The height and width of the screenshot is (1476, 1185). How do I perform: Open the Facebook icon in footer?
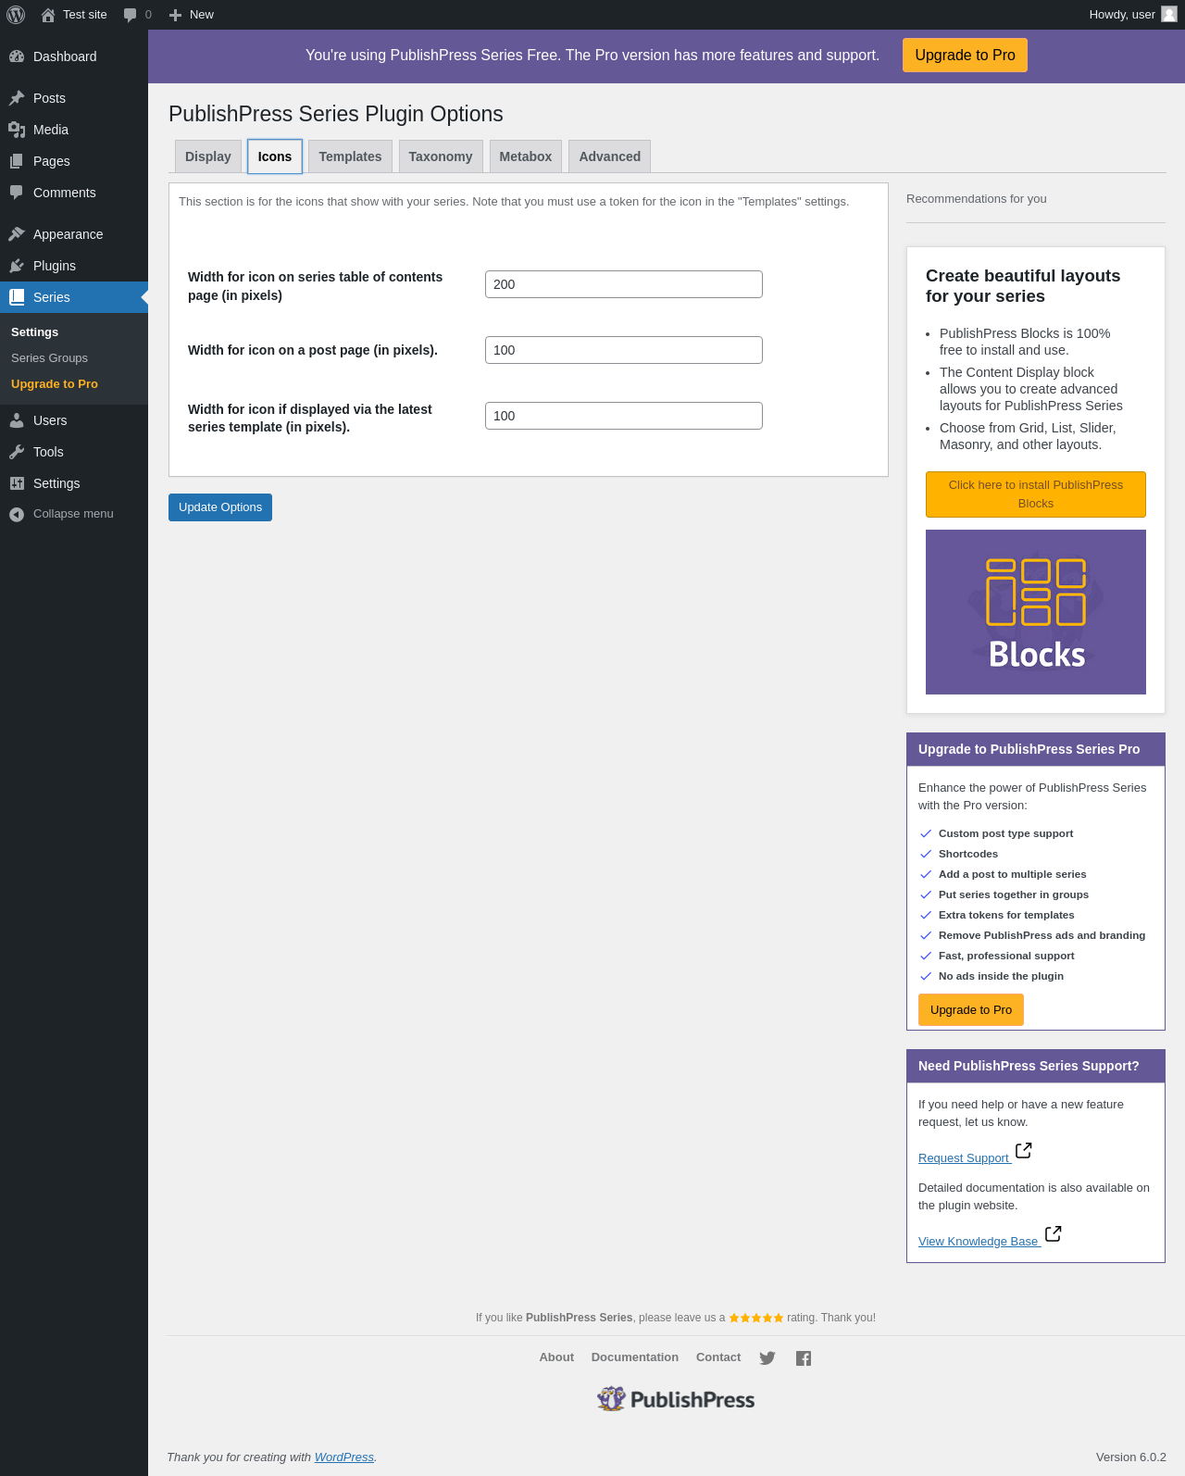click(804, 1358)
